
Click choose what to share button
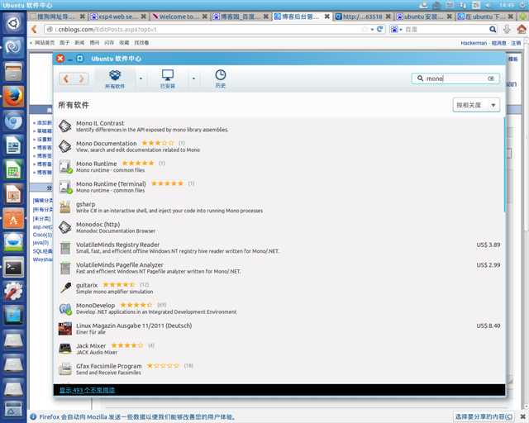click(x=484, y=417)
